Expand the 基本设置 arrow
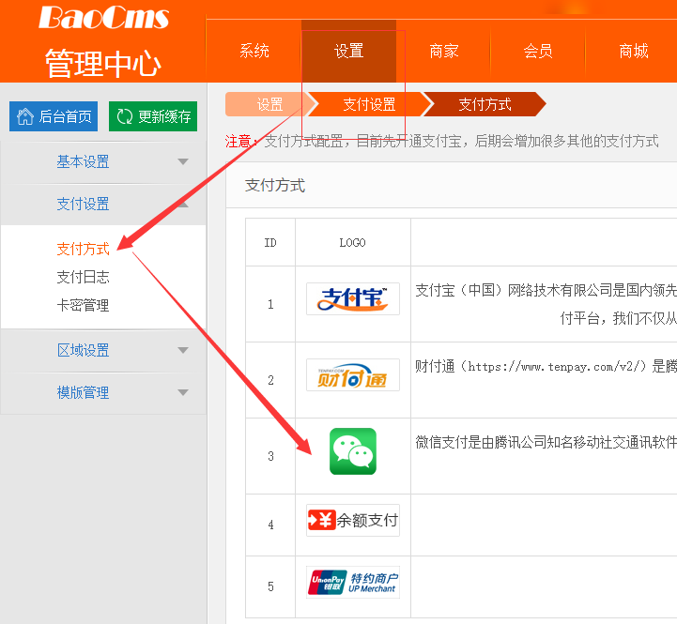This screenshot has width=677, height=624. pos(183,161)
